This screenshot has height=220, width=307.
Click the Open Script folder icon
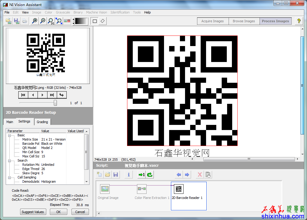pyautogui.click(x=108, y=175)
